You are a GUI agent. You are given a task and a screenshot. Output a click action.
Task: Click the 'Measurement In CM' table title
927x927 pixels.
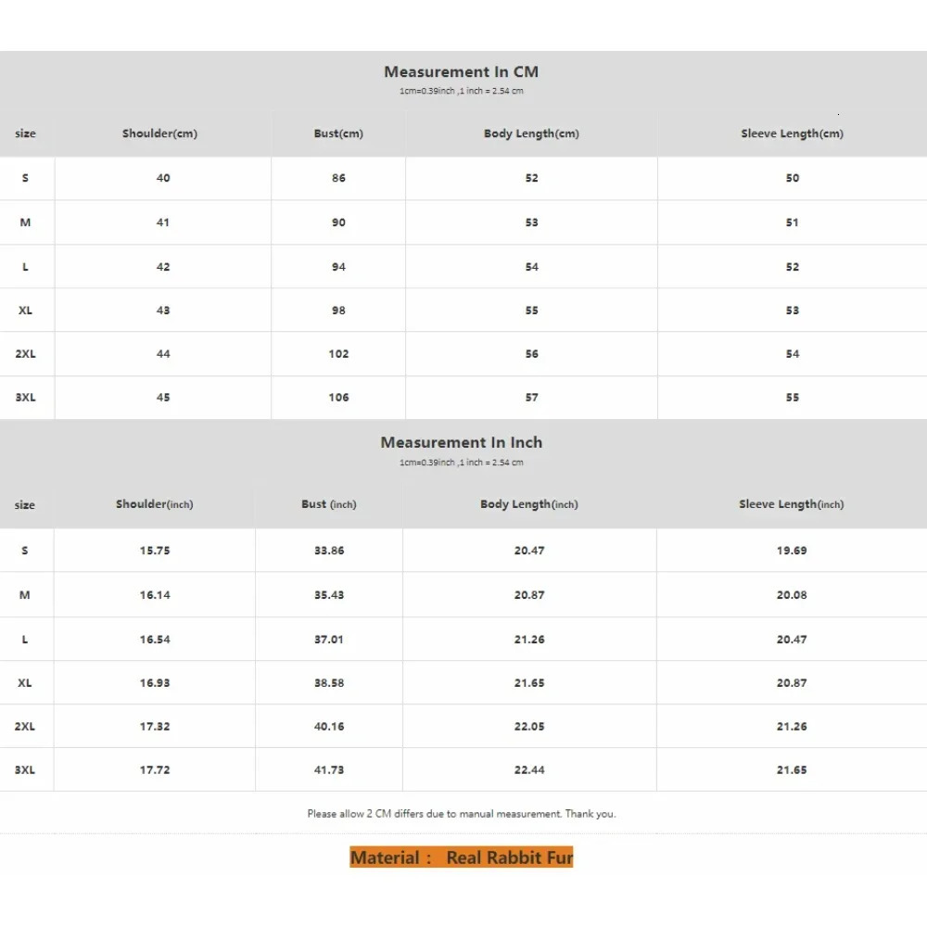click(x=461, y=72)
